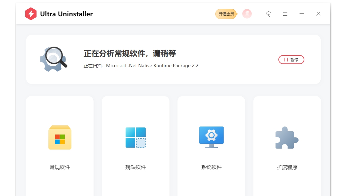
Task: Select the 系统软件 monitor gear icon
Action: point(211,137)
